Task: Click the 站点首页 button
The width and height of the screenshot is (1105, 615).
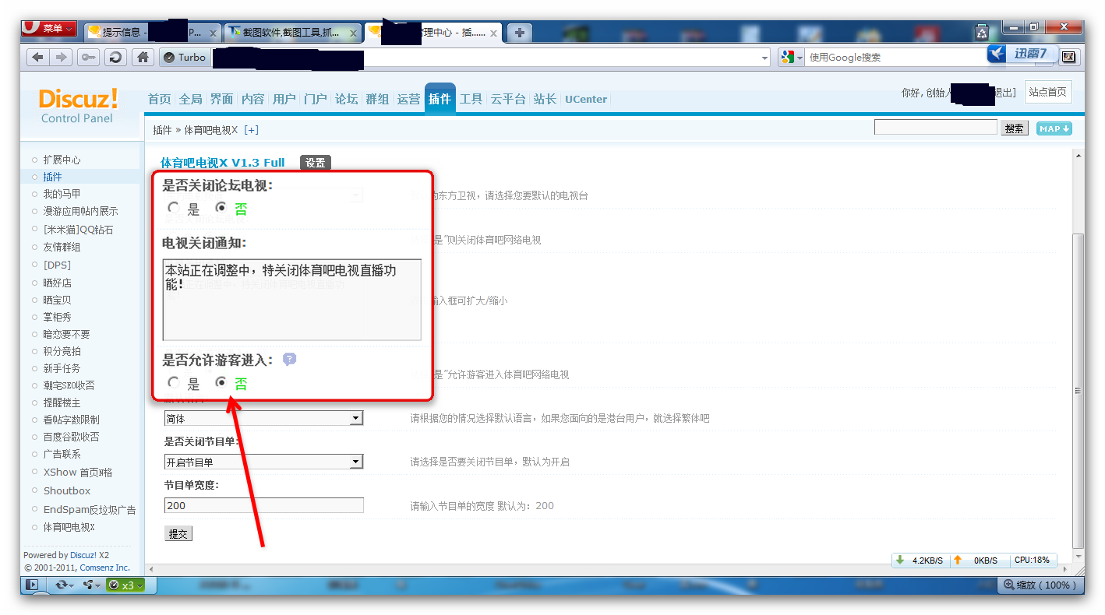Action: tap(1047, 92)
